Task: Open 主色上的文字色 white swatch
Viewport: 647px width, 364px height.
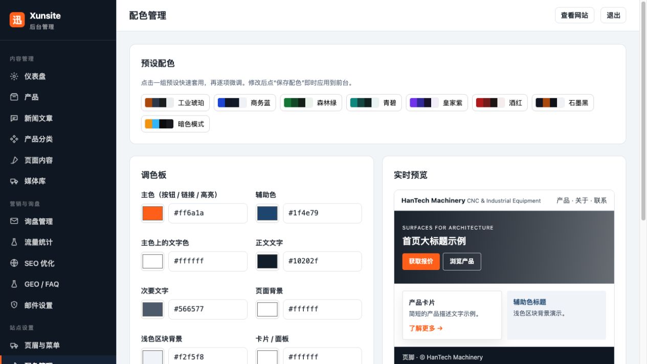Action: (x=152, y=261)
